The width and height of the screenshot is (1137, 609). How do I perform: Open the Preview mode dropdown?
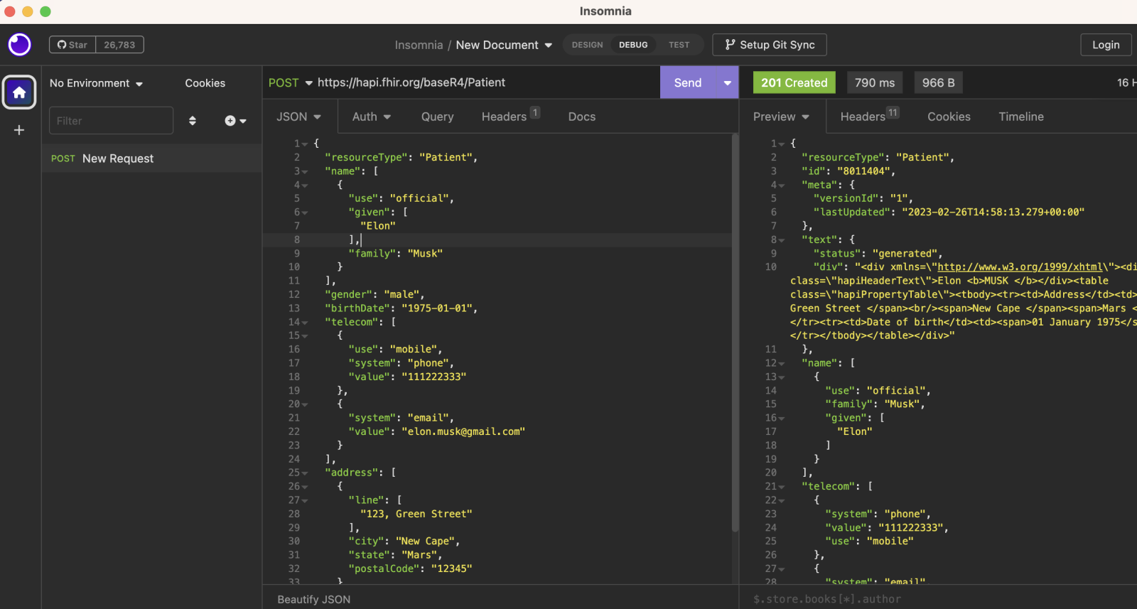point(782,117)
